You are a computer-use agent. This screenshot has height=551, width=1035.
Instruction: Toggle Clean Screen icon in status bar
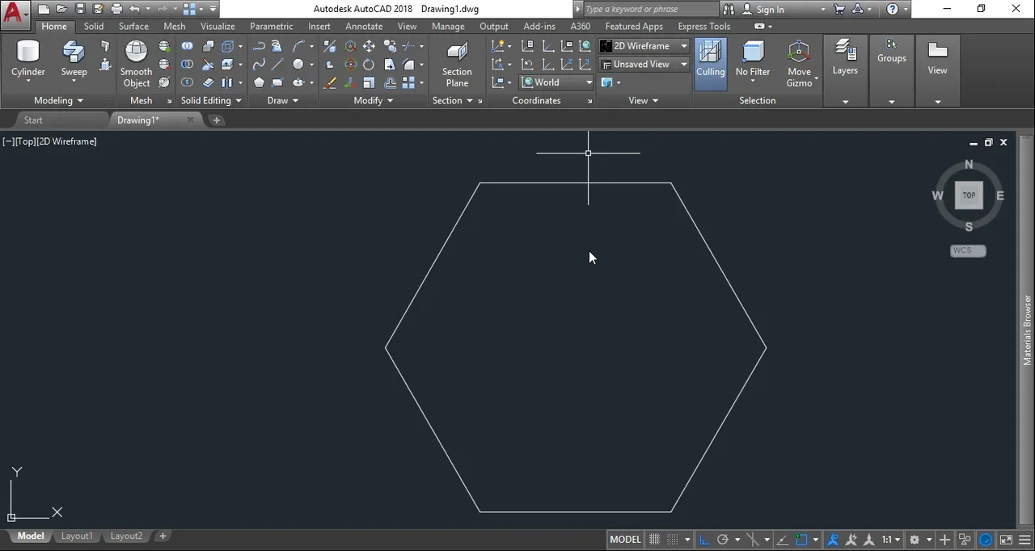(1006, 540)
